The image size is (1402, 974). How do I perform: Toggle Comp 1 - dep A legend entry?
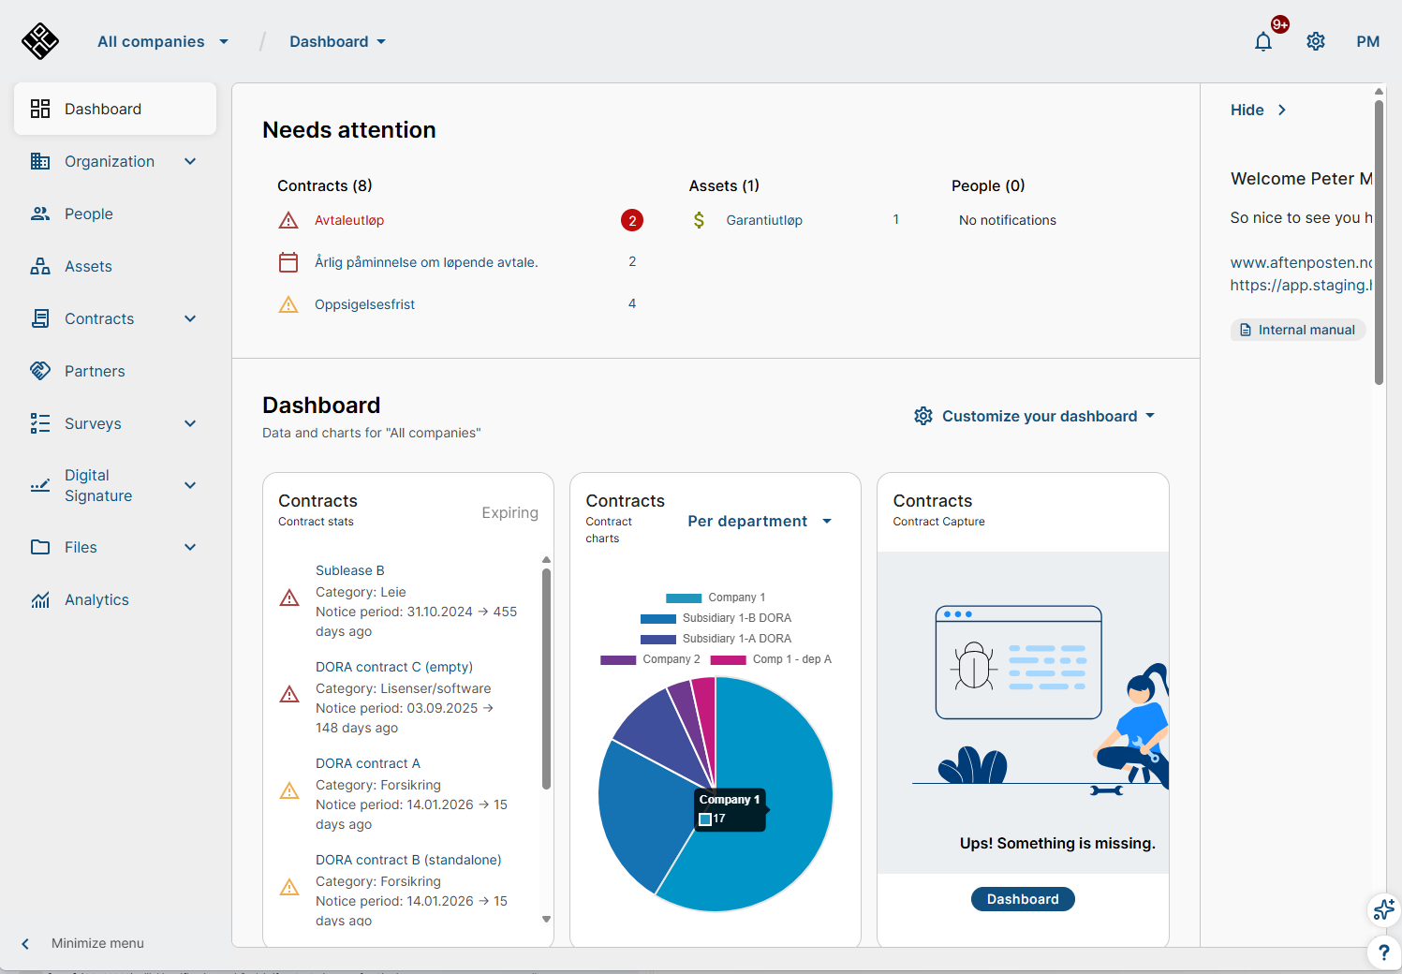(x=771, y=659)
